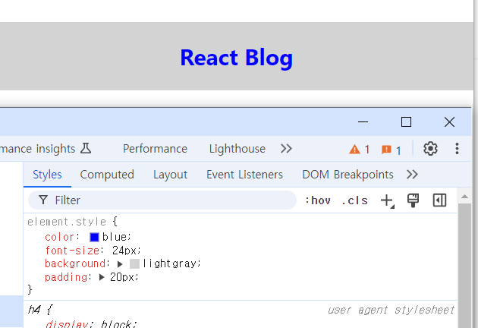This screenshot has height=328, width=478.
Task: Maximize the DevTools window
Action: [x=406, y=122]
